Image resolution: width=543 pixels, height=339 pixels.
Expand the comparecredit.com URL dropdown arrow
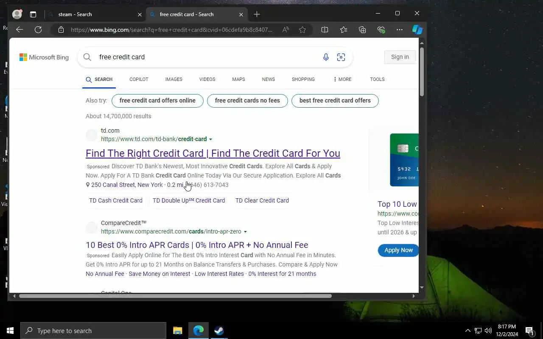[245, 232]
